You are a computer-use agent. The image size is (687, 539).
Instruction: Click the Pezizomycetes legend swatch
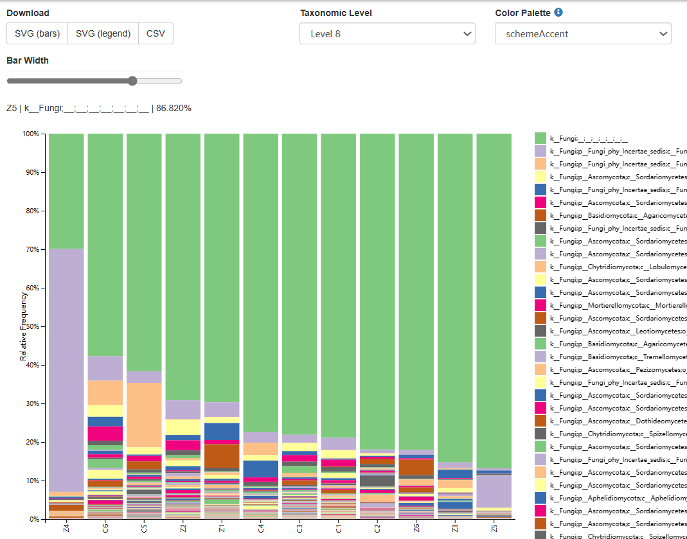[540, 369]
